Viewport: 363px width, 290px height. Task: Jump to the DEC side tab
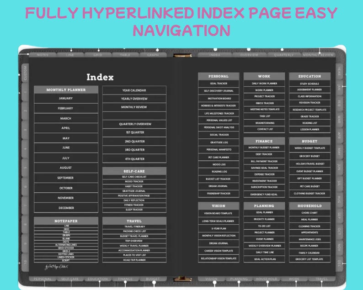339,264
